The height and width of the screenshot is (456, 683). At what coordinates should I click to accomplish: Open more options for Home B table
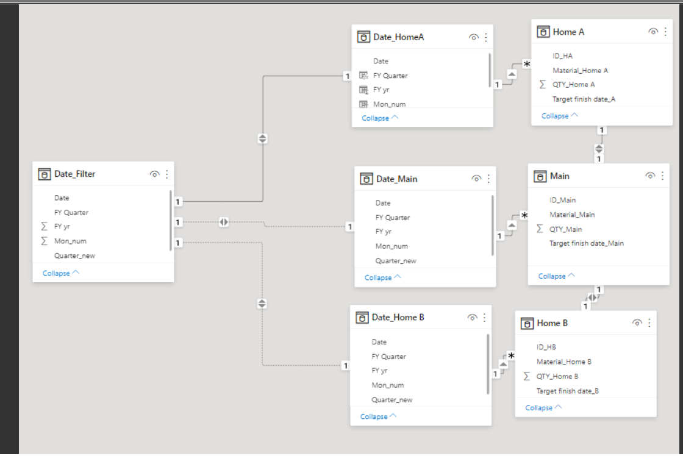click(649, 323)
